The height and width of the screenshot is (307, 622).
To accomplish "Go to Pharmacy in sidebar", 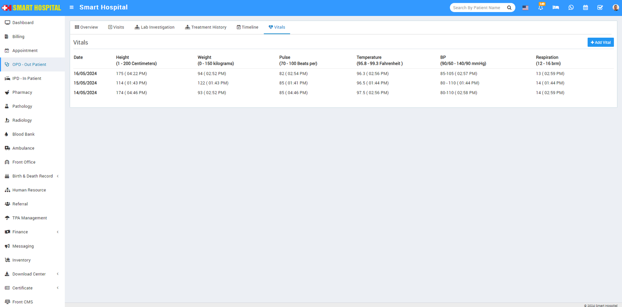I will click(x=22, y=93).
